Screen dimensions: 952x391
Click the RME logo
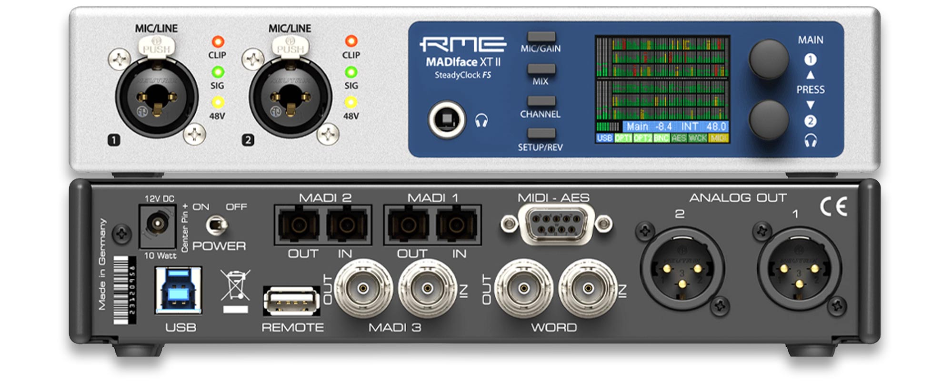463,45
